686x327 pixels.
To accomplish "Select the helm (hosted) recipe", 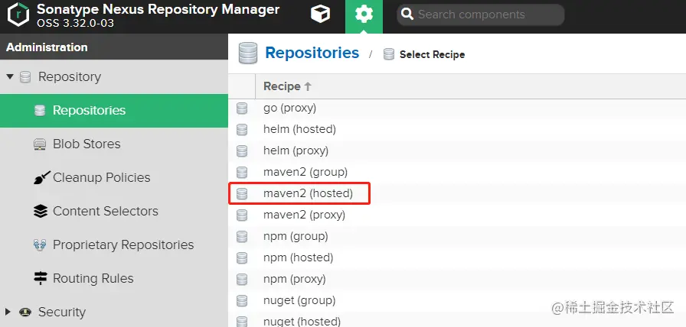I will (x=299, y=129).
